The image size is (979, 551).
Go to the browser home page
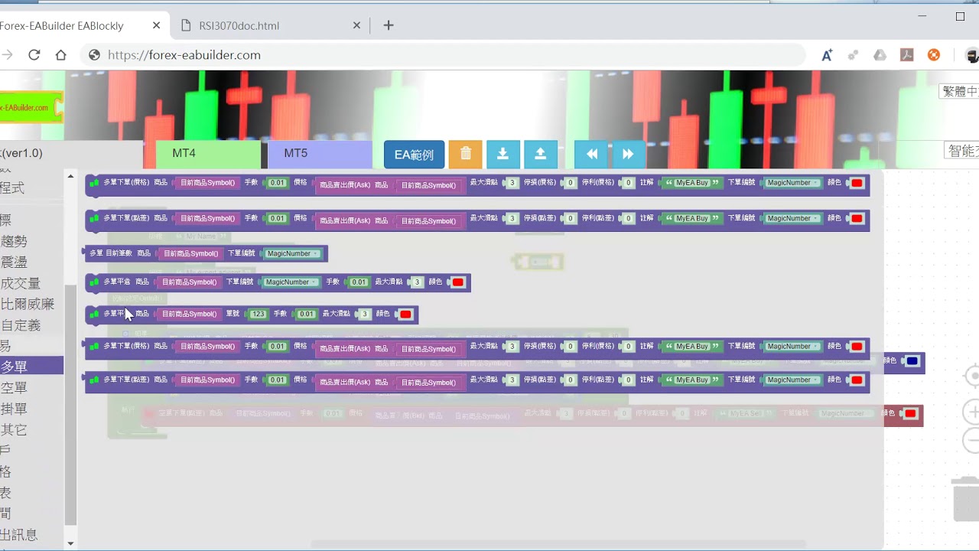coord(61,55)
